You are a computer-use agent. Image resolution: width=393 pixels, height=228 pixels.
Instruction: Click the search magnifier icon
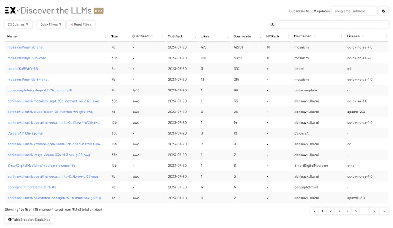coord(272,24)
